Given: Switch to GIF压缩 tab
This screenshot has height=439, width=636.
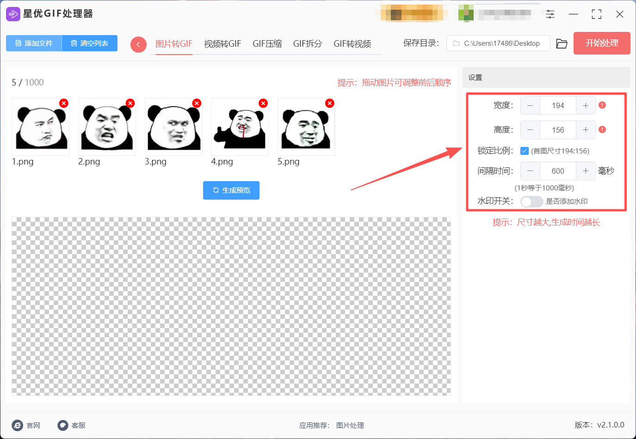Looking at the screenshot, I should tap(267, 44).
